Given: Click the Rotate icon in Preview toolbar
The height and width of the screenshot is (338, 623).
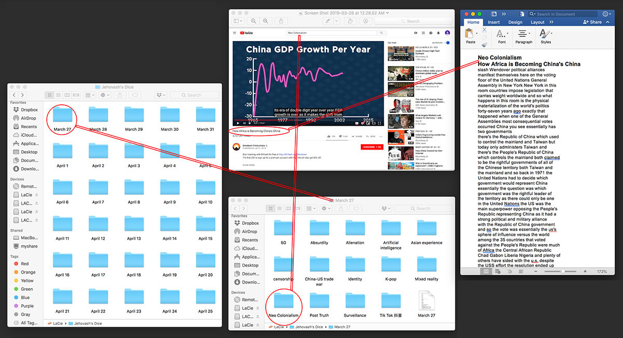Looking at the screenshot, I should coord(351,21).
